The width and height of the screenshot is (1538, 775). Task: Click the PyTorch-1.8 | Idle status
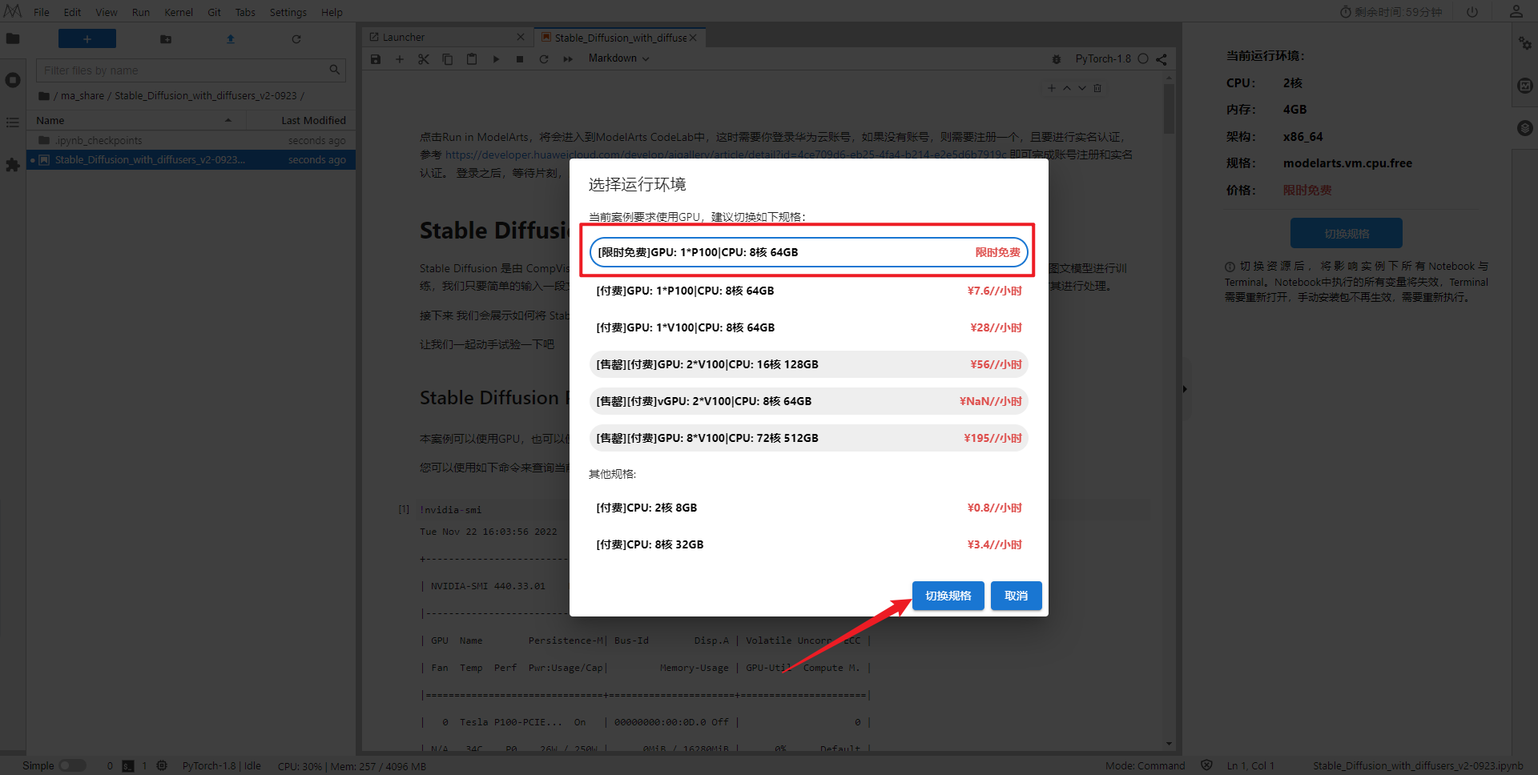tap(221, 766)
